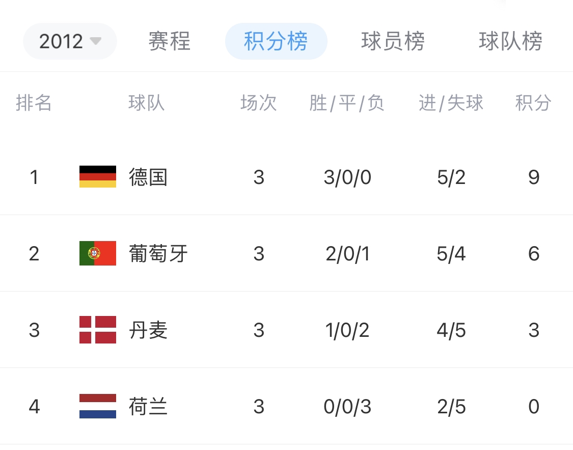Switch to the 赛程 tab
Image resolution: width=573 pixels, height=450 pixels.
170,41
